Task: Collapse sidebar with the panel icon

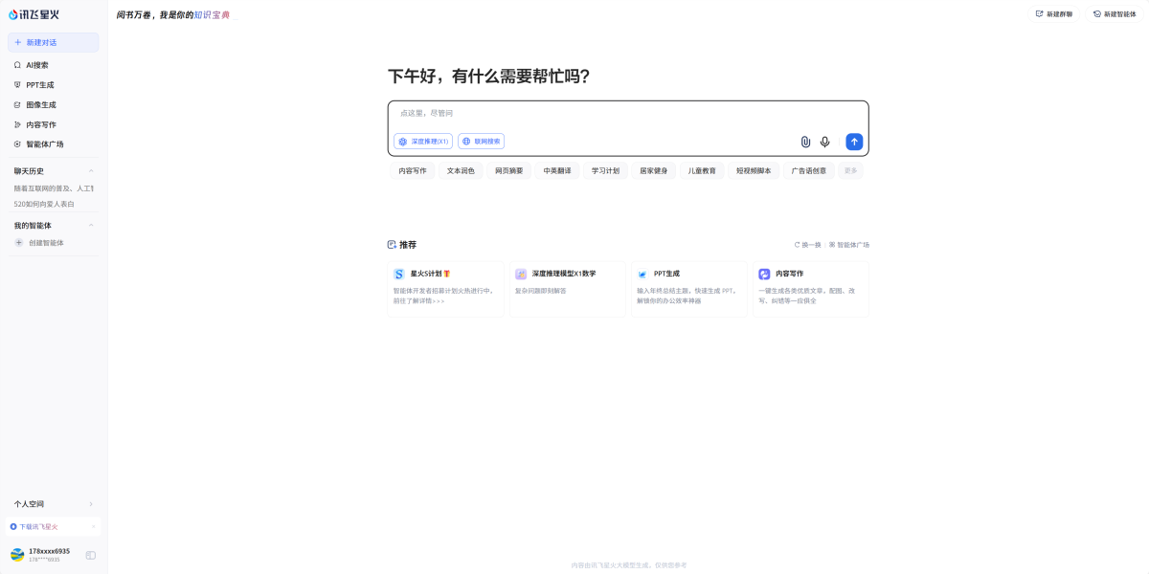Action: 91,555
